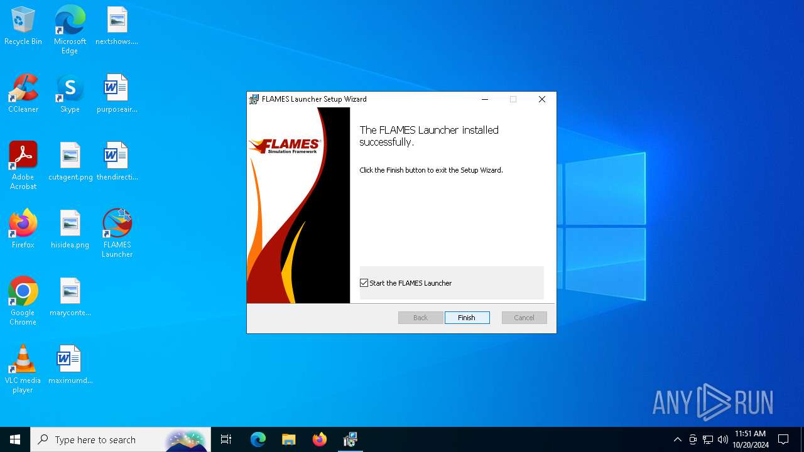Viewport: 804px width, 452px height.
Task: Select Firefox desktop shortcut
Action: coord(23,229)
